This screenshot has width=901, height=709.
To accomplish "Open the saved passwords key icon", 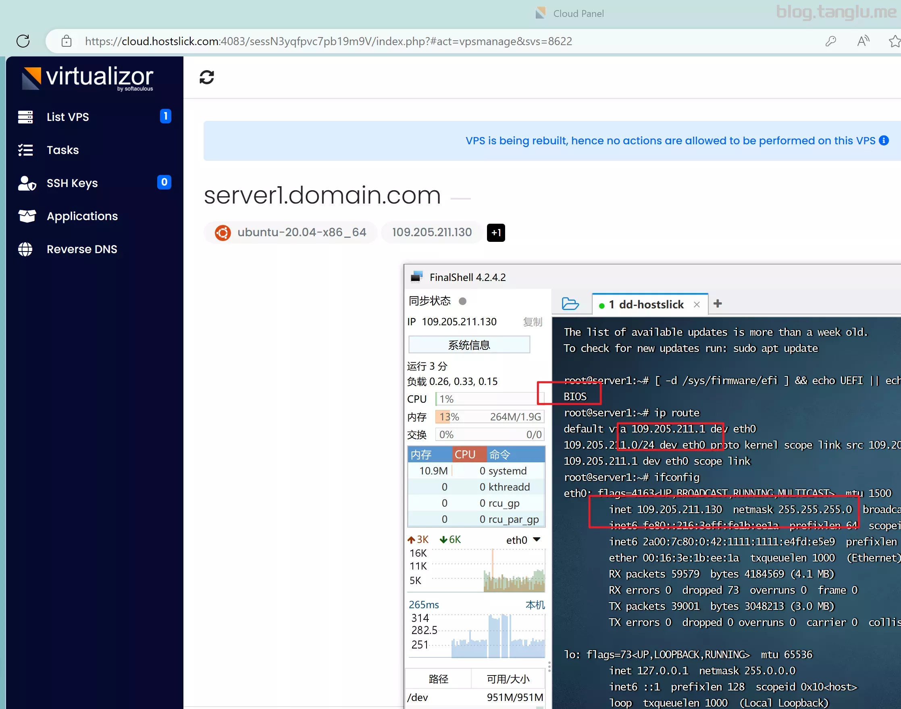I will pos(831,41).
